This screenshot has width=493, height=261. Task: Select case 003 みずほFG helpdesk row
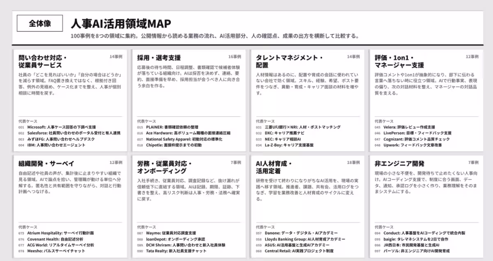click(x=57, y=139)
